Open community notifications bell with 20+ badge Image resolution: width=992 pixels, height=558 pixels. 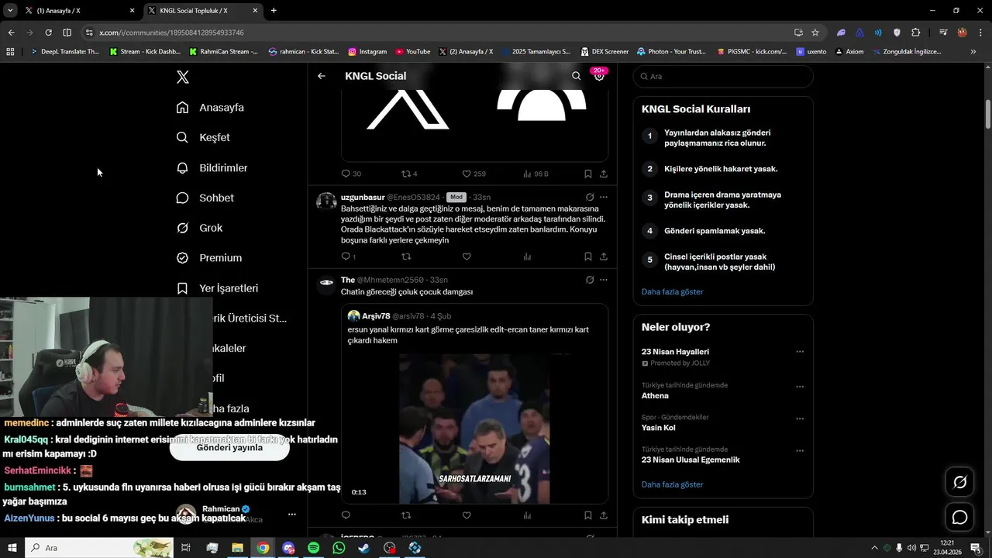(599, 75)
